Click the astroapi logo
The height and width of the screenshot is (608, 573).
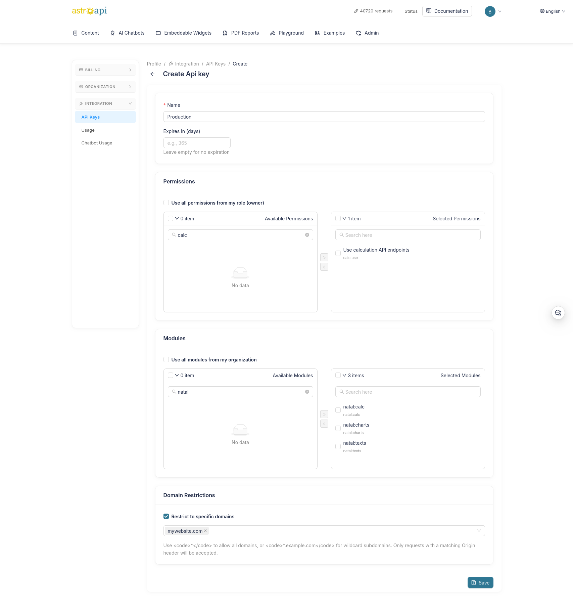(89, 11)
